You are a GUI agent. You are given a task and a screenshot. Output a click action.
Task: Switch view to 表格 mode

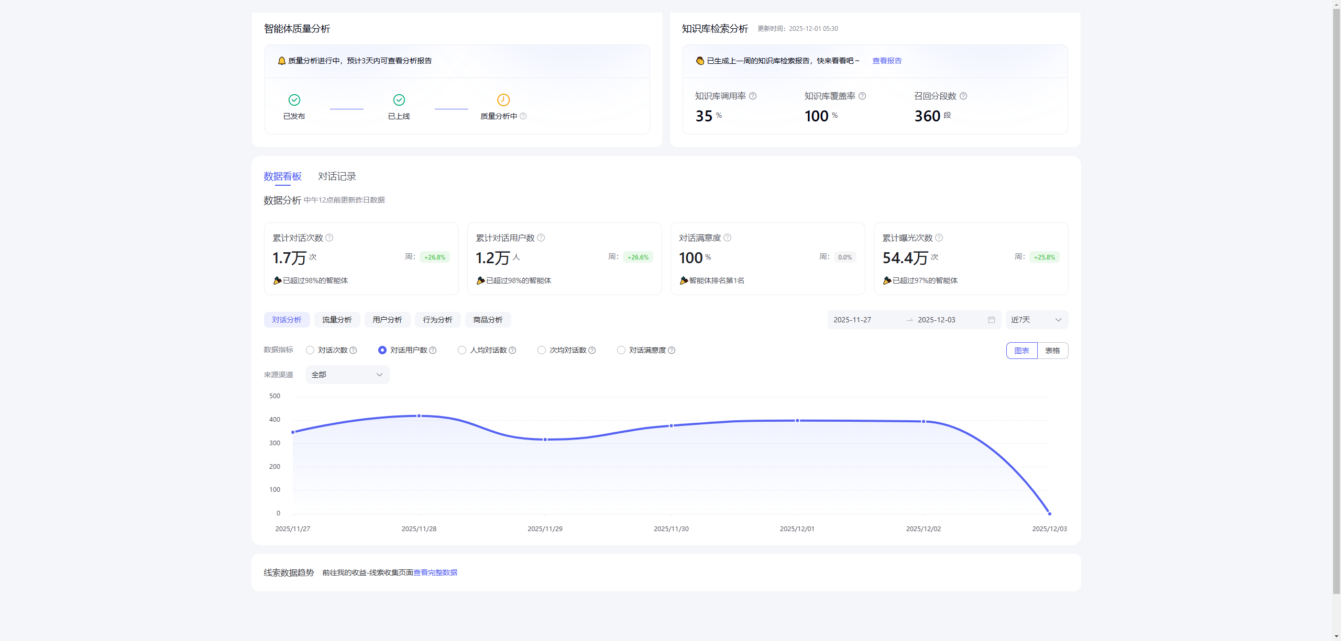tap(1052, 351)
